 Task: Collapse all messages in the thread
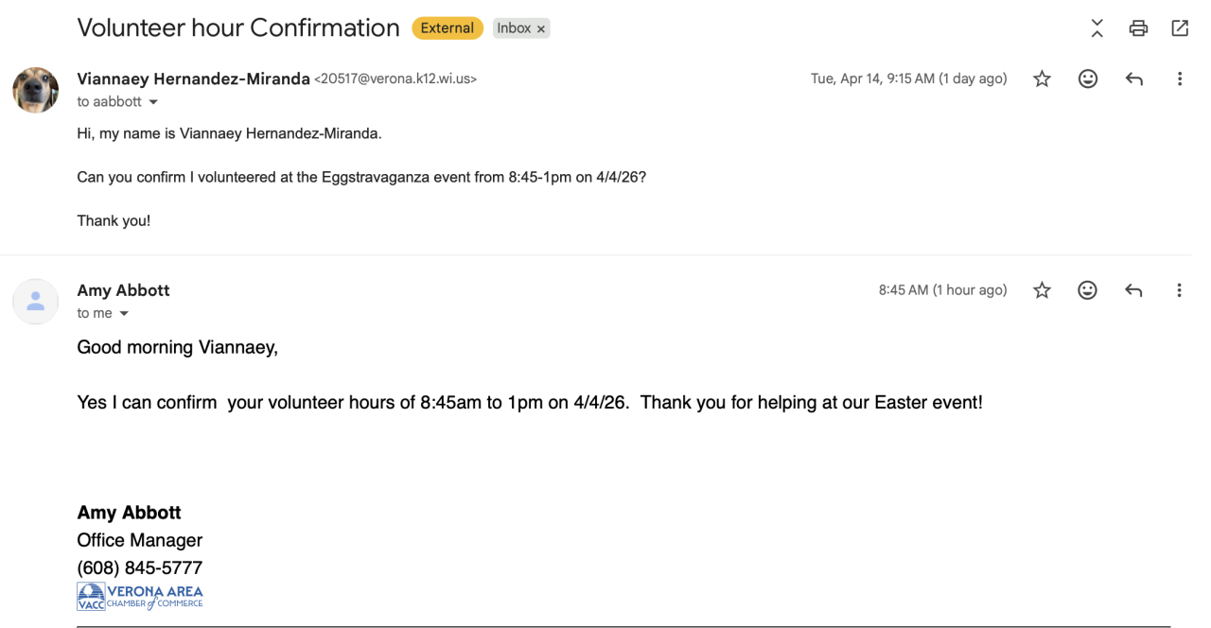(x=1097, y=28)
